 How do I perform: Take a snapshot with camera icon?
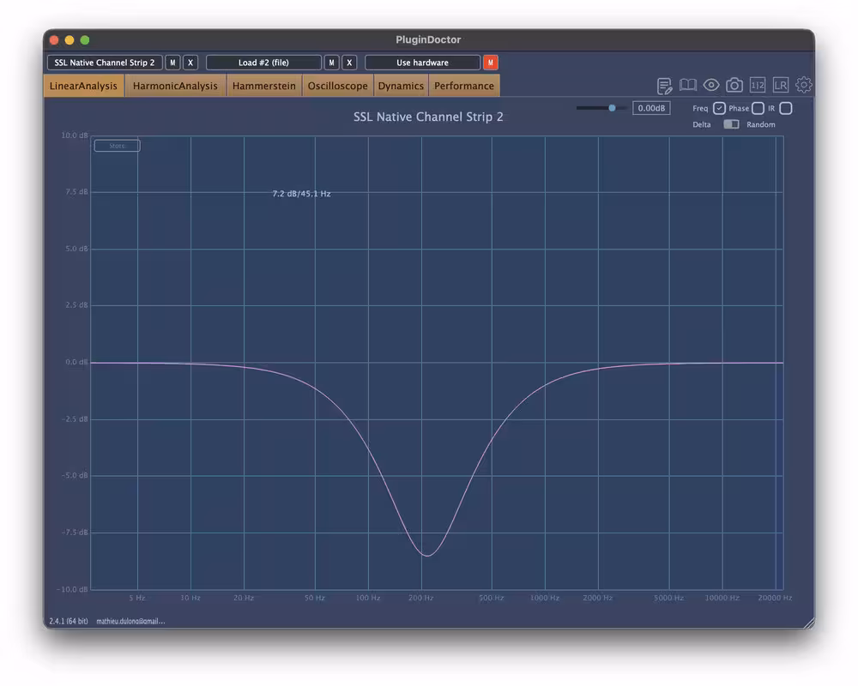[x=734, y=85]
